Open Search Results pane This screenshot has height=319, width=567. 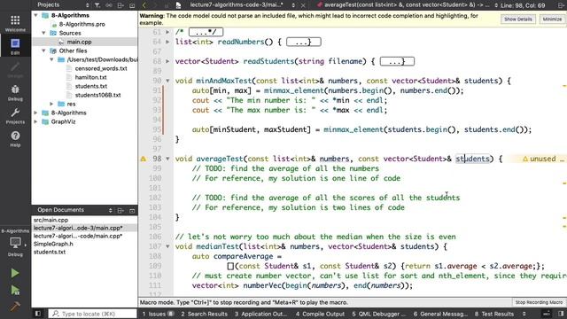[205, 314]
